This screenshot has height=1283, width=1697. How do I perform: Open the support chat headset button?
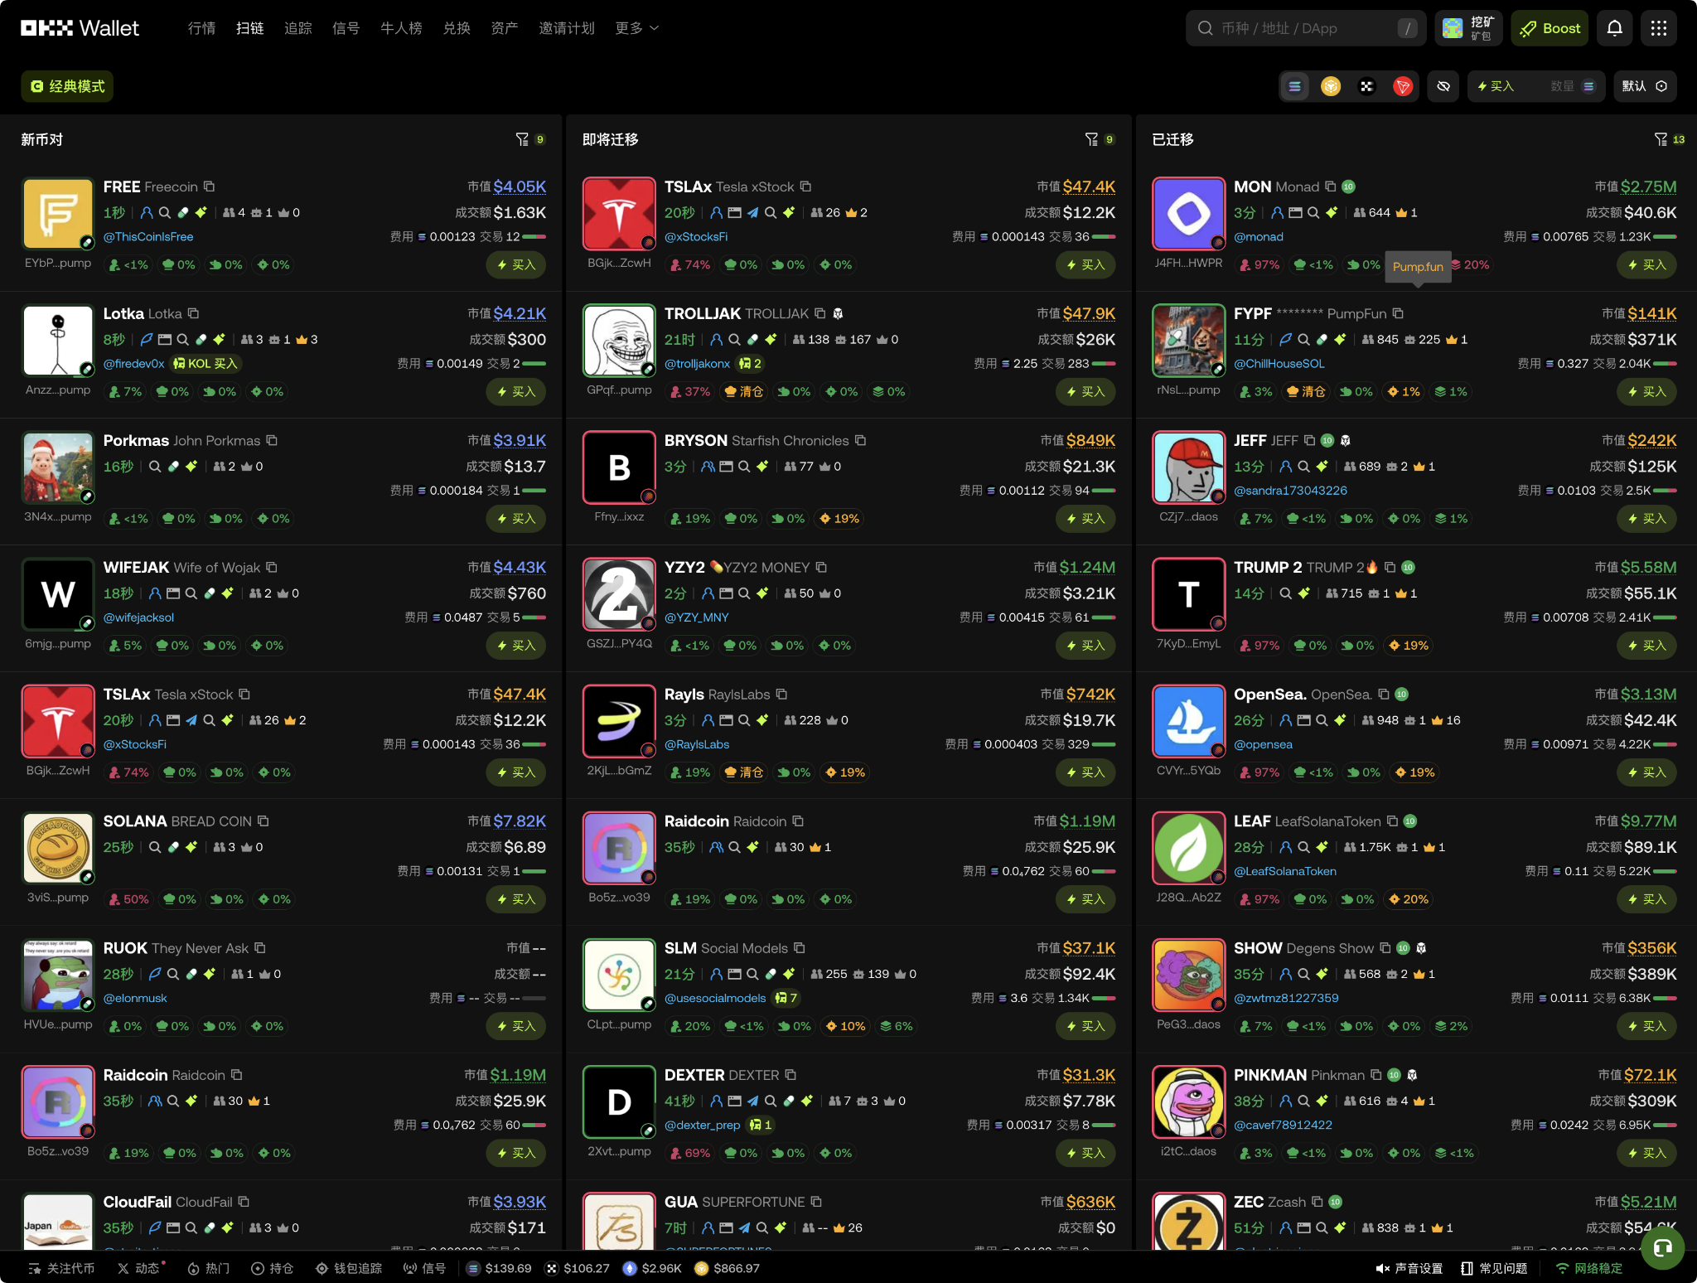(1662, 1247)
